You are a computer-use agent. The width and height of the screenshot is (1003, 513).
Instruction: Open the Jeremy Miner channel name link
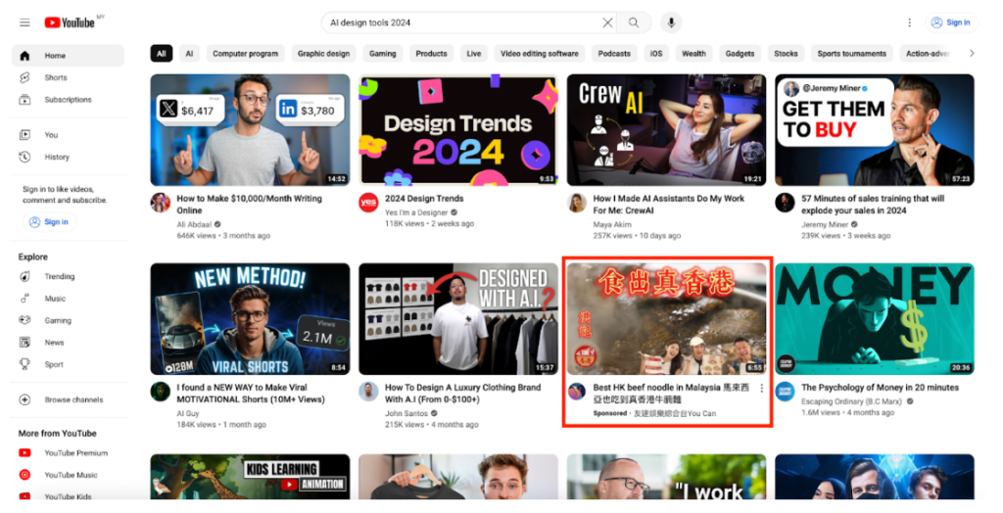825,224
